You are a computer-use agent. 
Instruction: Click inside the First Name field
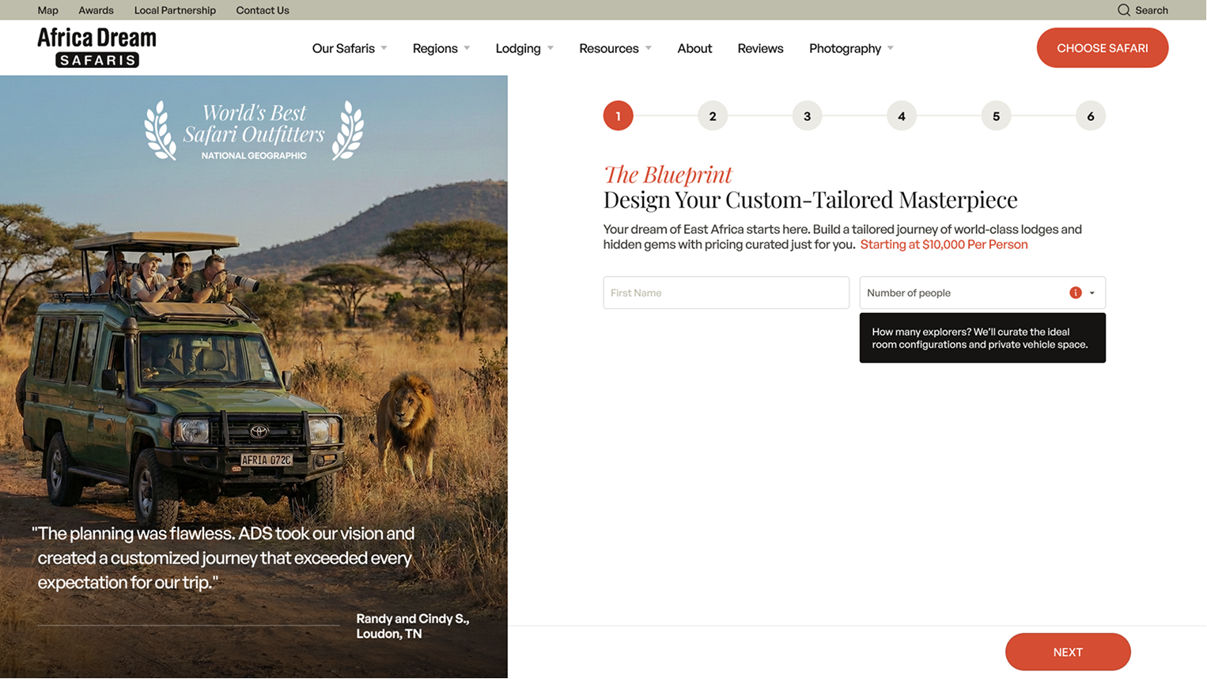coord(726,292)
